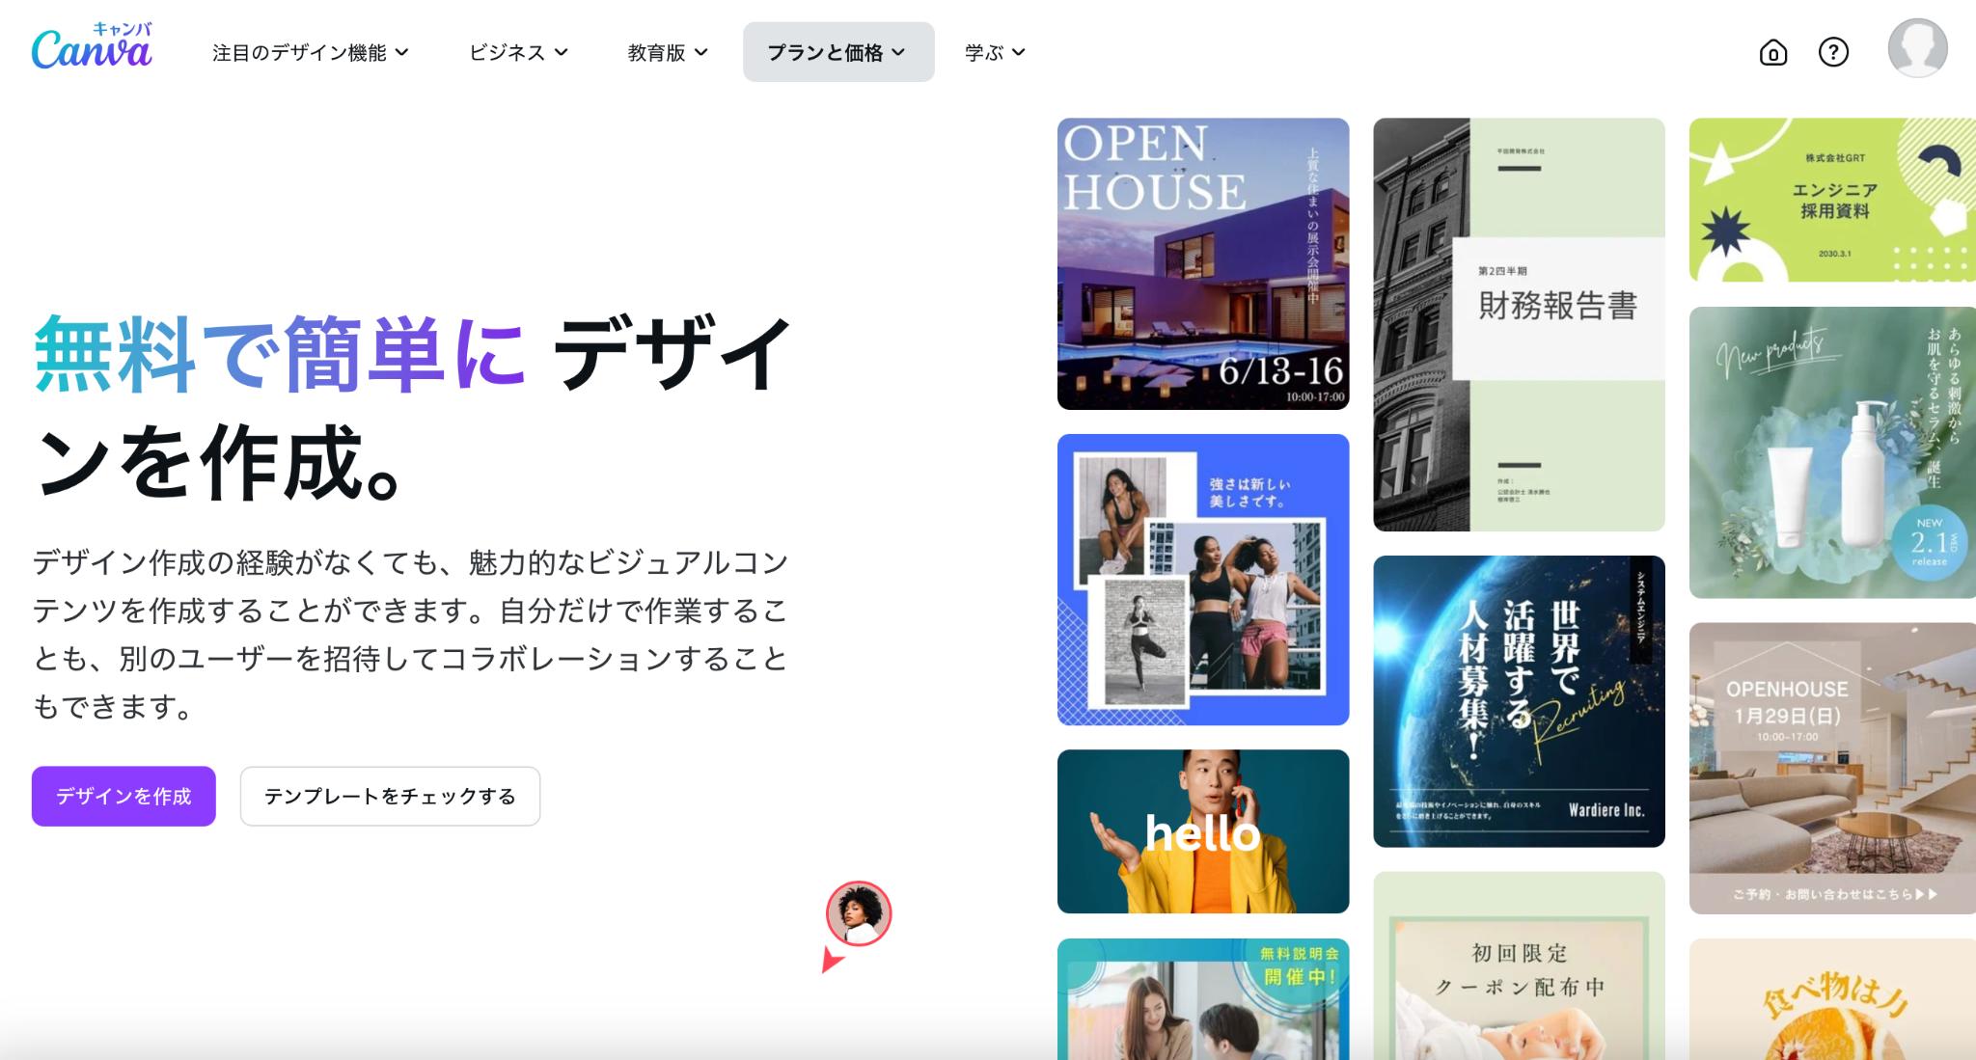Screen dimensions: 1976x1060
Task: Open the 初回限定クーポン配布中 template
Action: pyautogui.click(x=1519, y=965)
